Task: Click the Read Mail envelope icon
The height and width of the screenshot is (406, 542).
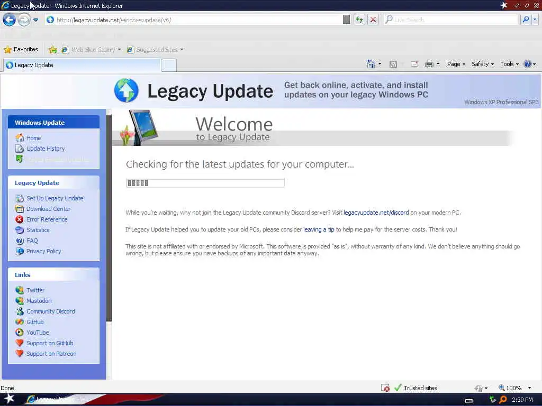Action: pyautogui.click(x=414, y=64)
